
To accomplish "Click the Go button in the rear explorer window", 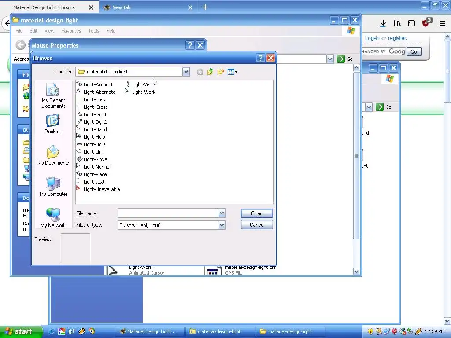I will [x=384, y=107].
